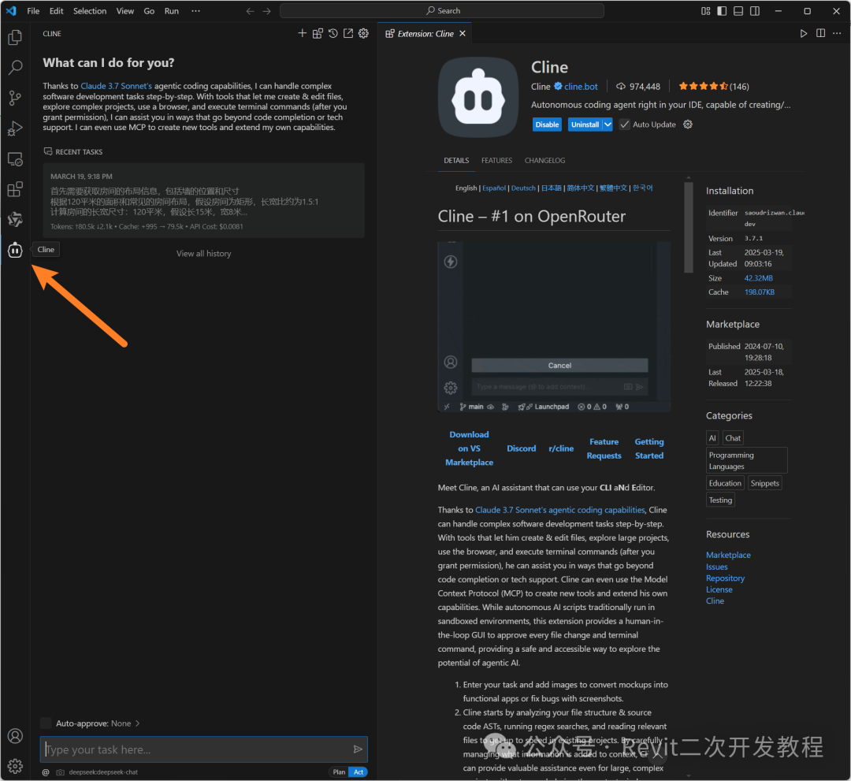Viewport: 851px width, 781px height.
Task: Click the Uninstall button
Action: pyautogui.click(x=585, y=125)
